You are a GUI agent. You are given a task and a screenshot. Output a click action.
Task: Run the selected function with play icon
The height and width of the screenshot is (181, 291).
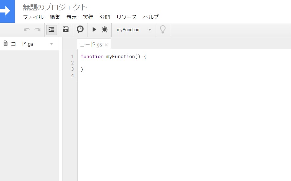pyautogui.click(x=94, y=29)
